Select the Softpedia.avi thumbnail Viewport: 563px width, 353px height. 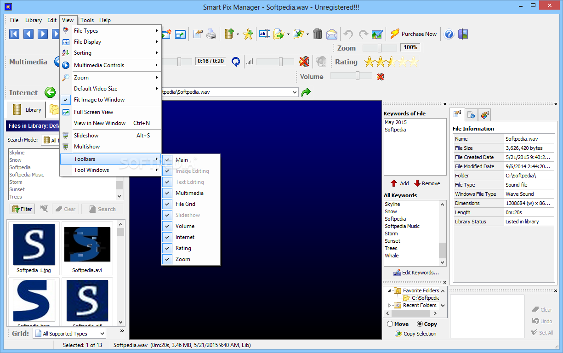pyautogui.click(x=87, y=248)
